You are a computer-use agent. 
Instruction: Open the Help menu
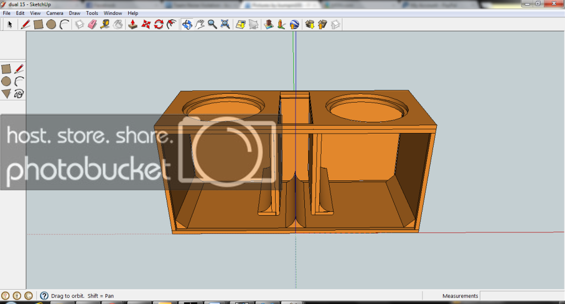coord(133,13)
